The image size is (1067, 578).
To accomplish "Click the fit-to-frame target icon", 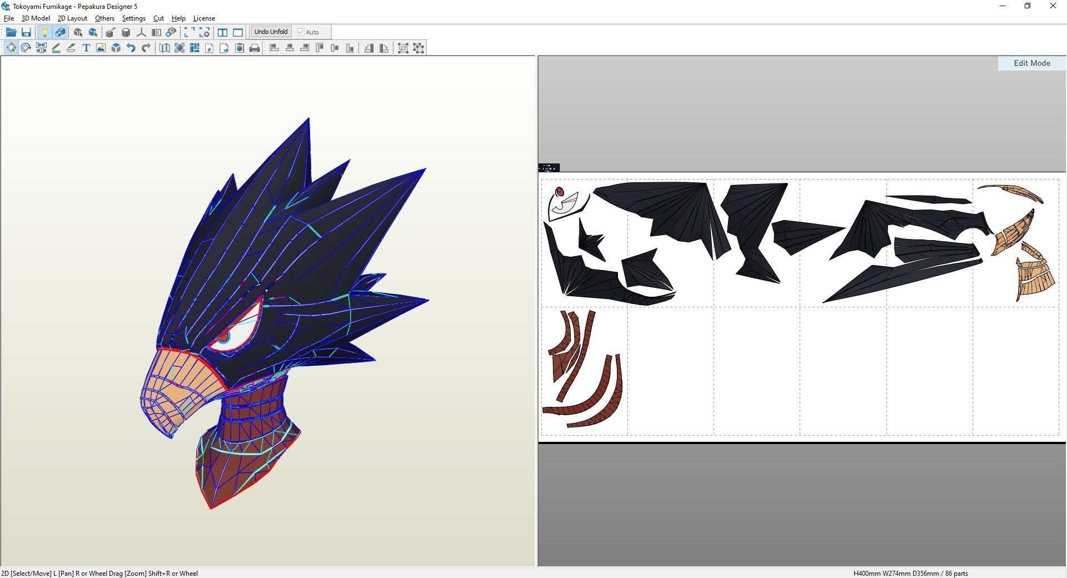I will (x=180, y=48).
